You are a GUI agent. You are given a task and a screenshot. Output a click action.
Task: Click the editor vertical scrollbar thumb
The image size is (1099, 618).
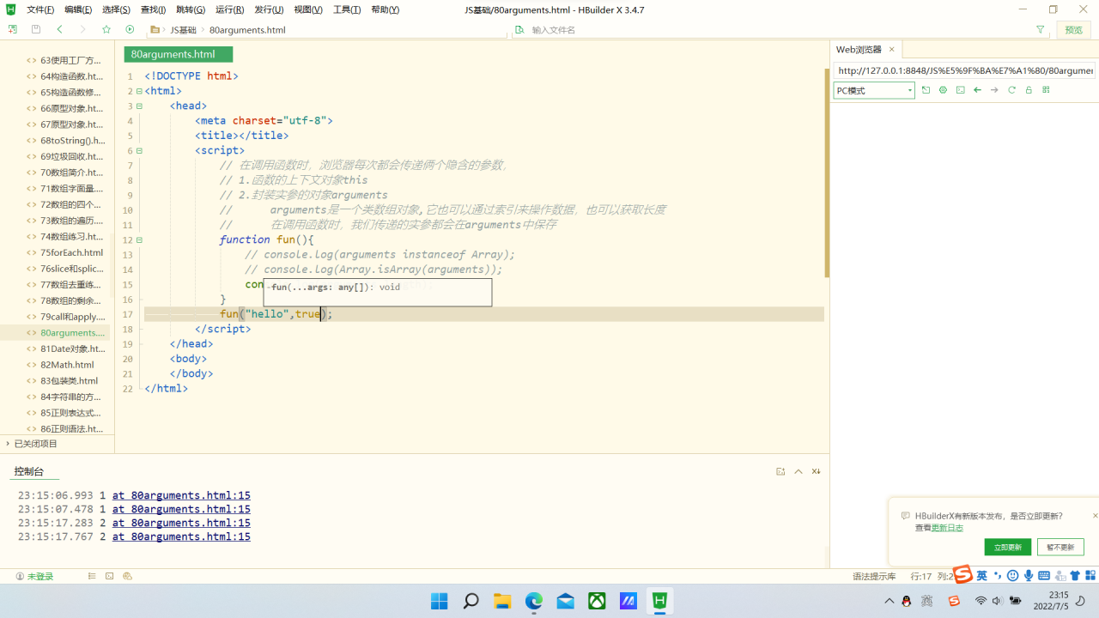[827, 172]
